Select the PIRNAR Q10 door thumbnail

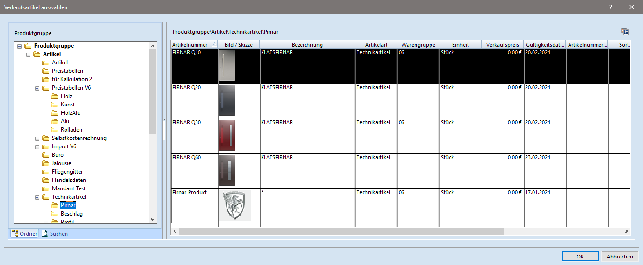227,66
